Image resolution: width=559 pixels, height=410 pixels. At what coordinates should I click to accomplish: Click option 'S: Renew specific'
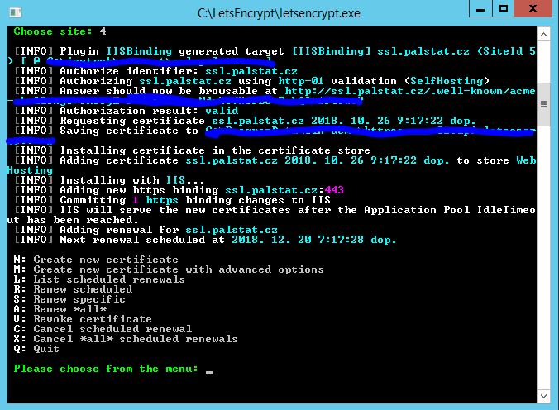pyautogui.click(x=69, y=299)
